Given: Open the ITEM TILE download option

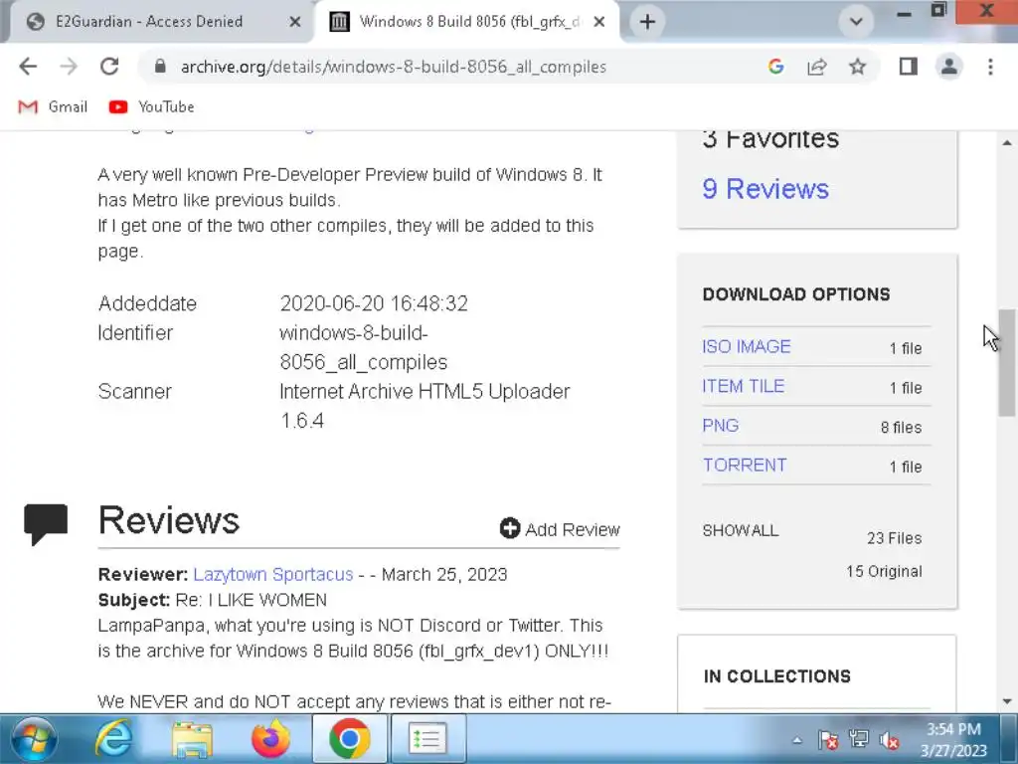Looking at the screenshot, I should pyautogui.click(x=744, y=386).
